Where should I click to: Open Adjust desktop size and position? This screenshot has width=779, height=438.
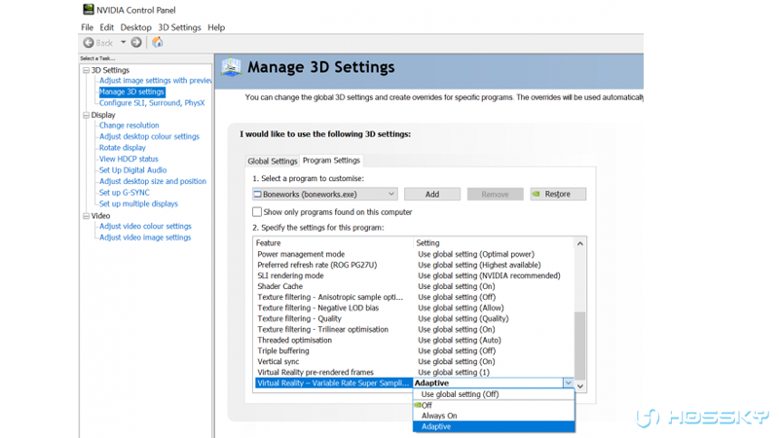point(153,181)
